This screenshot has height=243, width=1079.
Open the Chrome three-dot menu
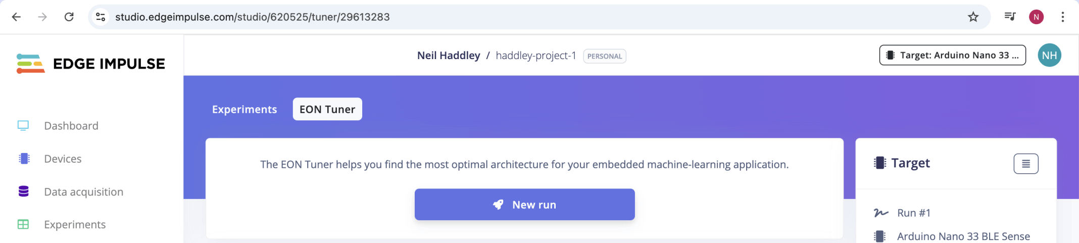[x=1063, y=17]
